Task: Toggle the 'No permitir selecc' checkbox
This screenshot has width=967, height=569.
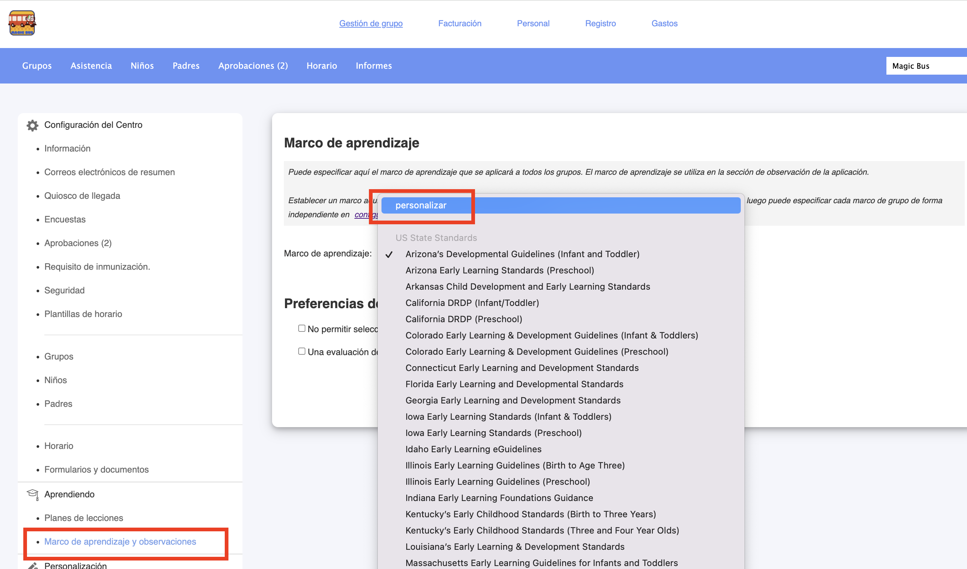Action: [302, 328]
